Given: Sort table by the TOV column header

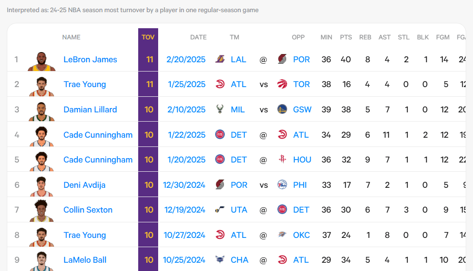Looking at the screenshot, I should coord(148,37).
